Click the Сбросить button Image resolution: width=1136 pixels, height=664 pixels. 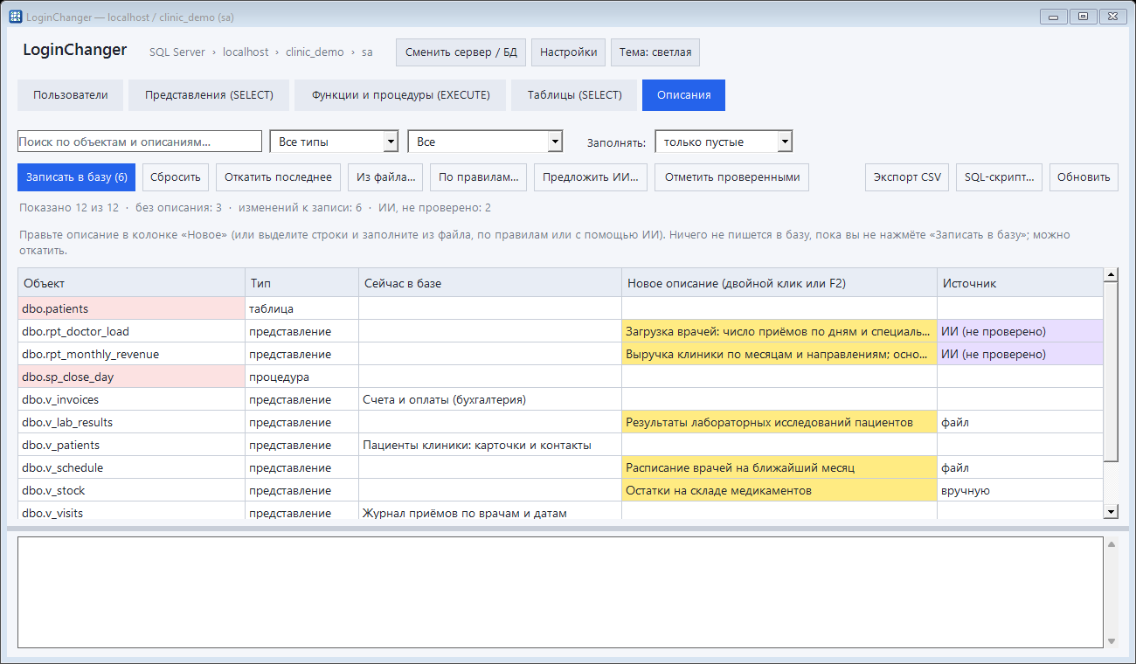[x=176, y=177]
